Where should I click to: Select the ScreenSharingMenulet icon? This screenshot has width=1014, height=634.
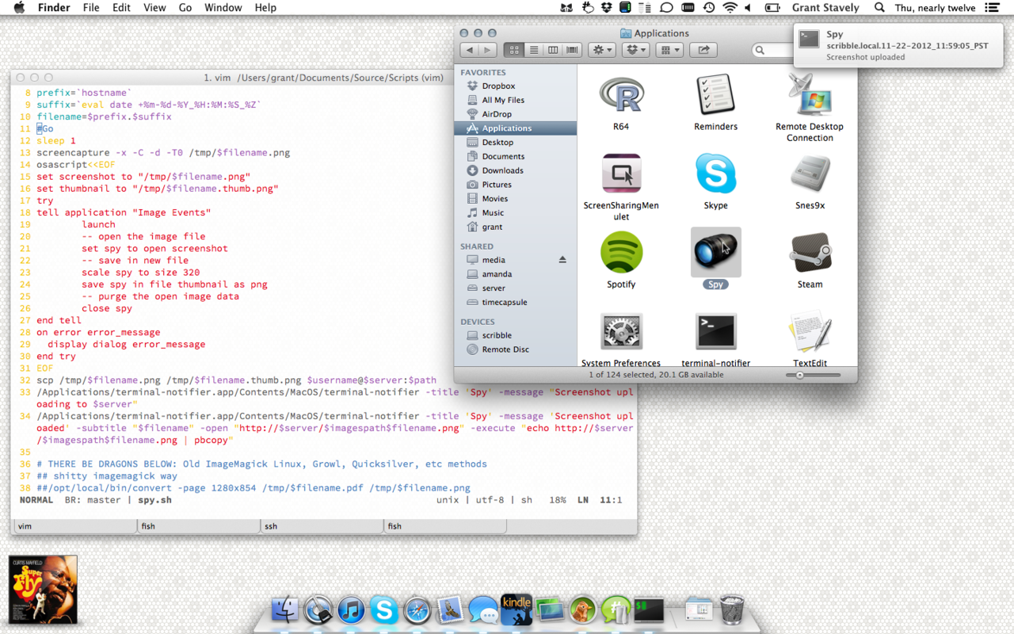(621, 174)
